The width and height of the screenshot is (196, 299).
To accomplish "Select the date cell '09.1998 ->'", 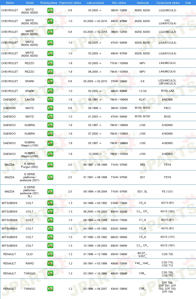I will click(95, 108).
